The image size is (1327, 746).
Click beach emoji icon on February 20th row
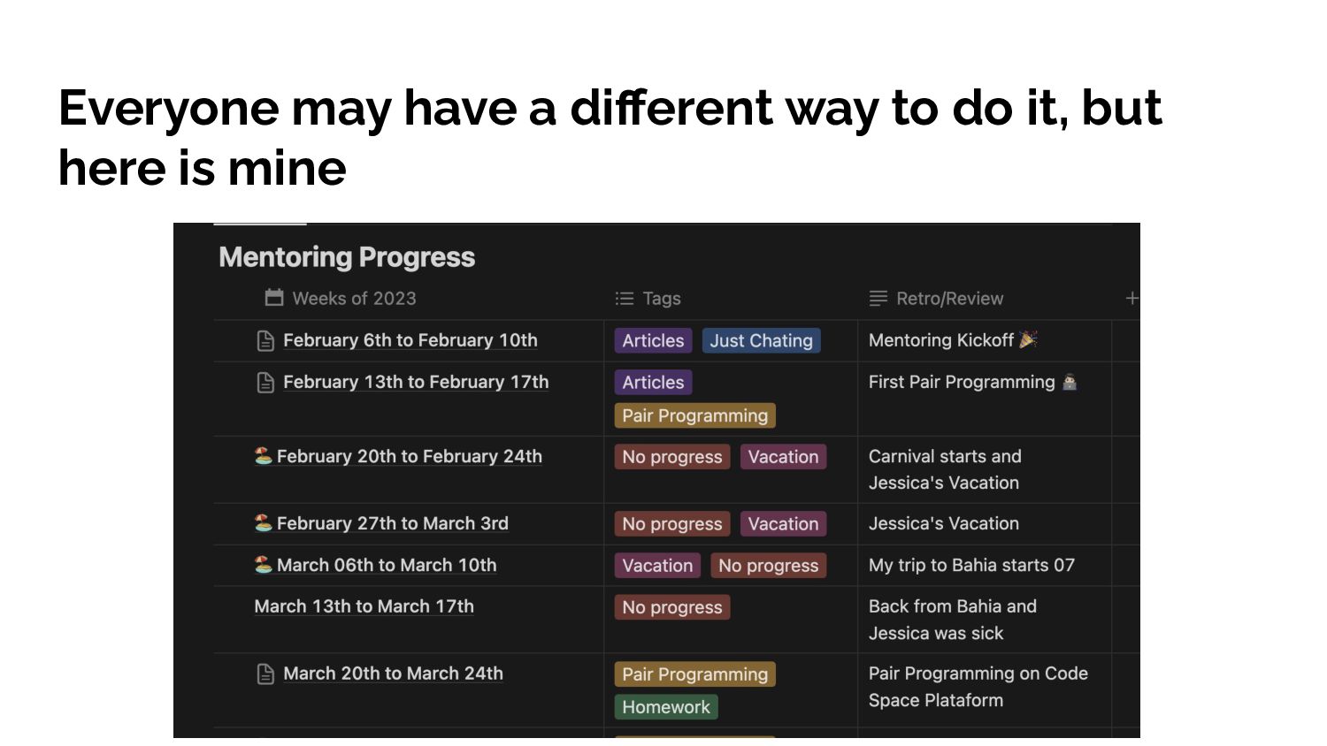coord(263,456)
